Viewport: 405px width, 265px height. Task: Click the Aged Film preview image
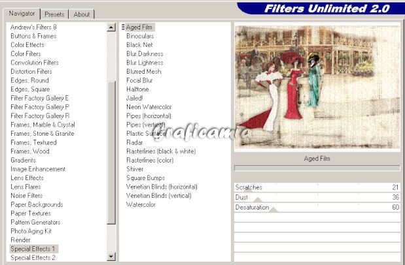tap(317, 87)
